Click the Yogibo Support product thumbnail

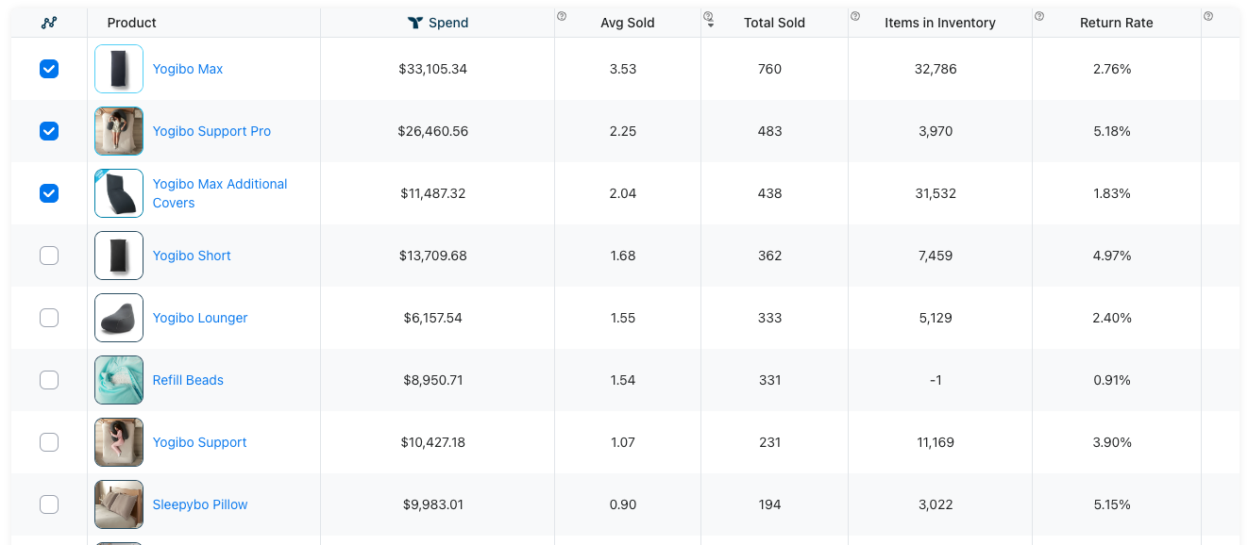click(119, 442)
